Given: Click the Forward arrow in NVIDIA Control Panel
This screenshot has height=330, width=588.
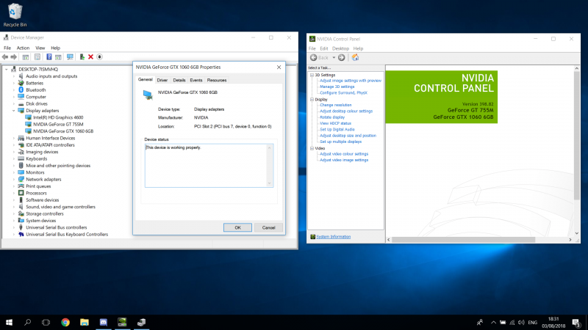Looking at the screenshot, I should coord(342,57).
